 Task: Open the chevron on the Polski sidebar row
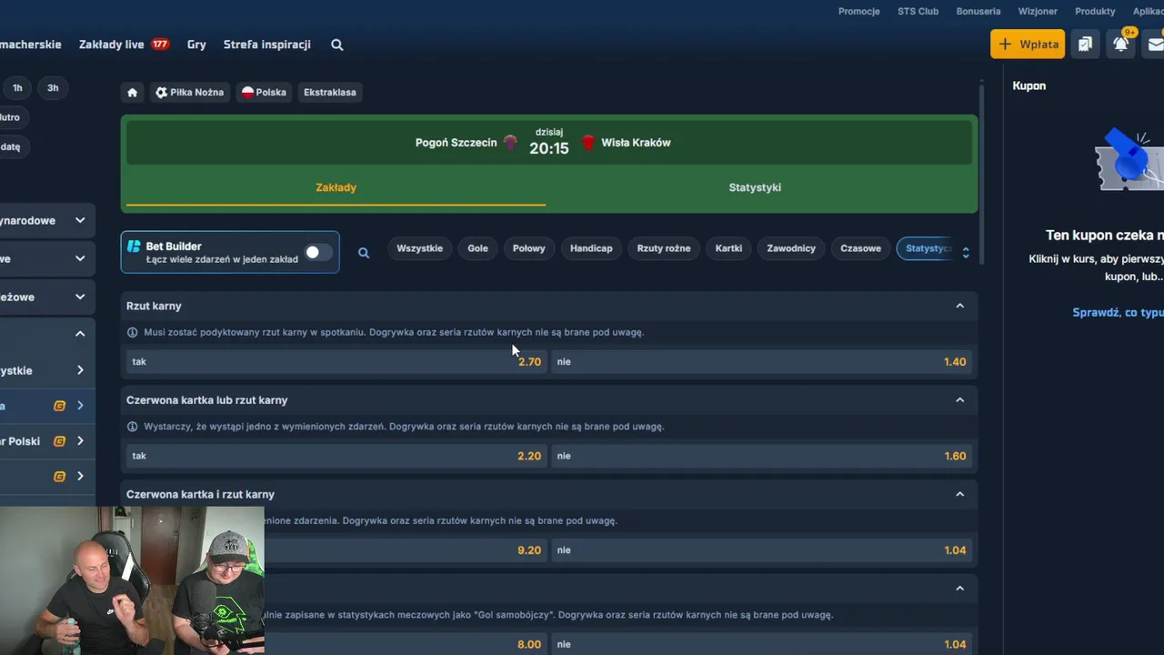pyautogui.click(x=80, y=441)
